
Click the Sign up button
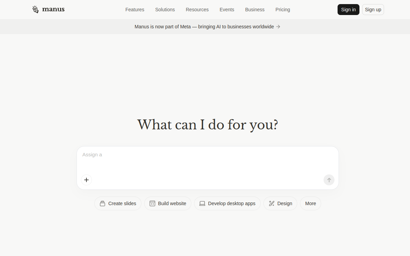(373, 10)
